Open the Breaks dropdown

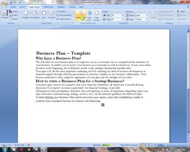[62, 11]
